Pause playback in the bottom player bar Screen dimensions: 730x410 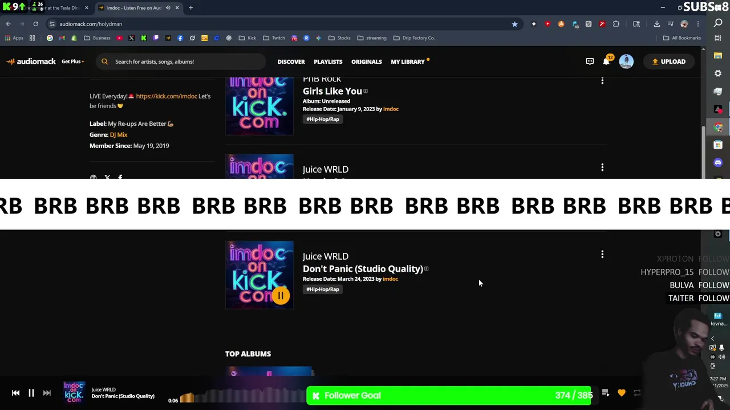(31, 393)
